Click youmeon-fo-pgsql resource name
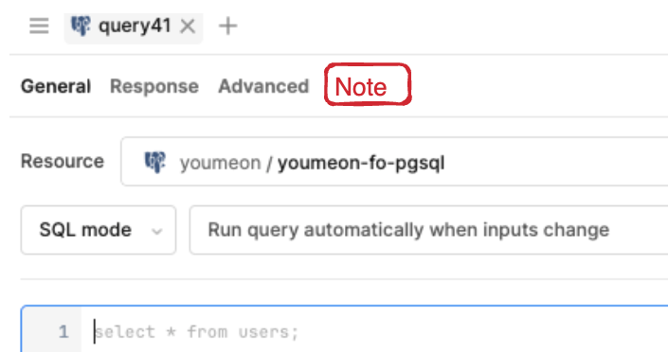 coord(361,163)
